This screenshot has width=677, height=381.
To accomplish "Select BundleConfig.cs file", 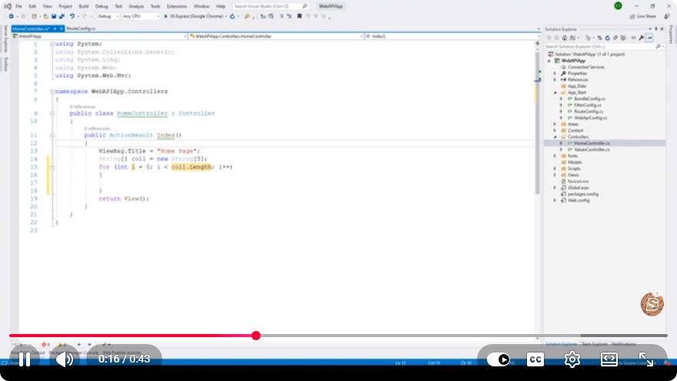I will [589, 99].
